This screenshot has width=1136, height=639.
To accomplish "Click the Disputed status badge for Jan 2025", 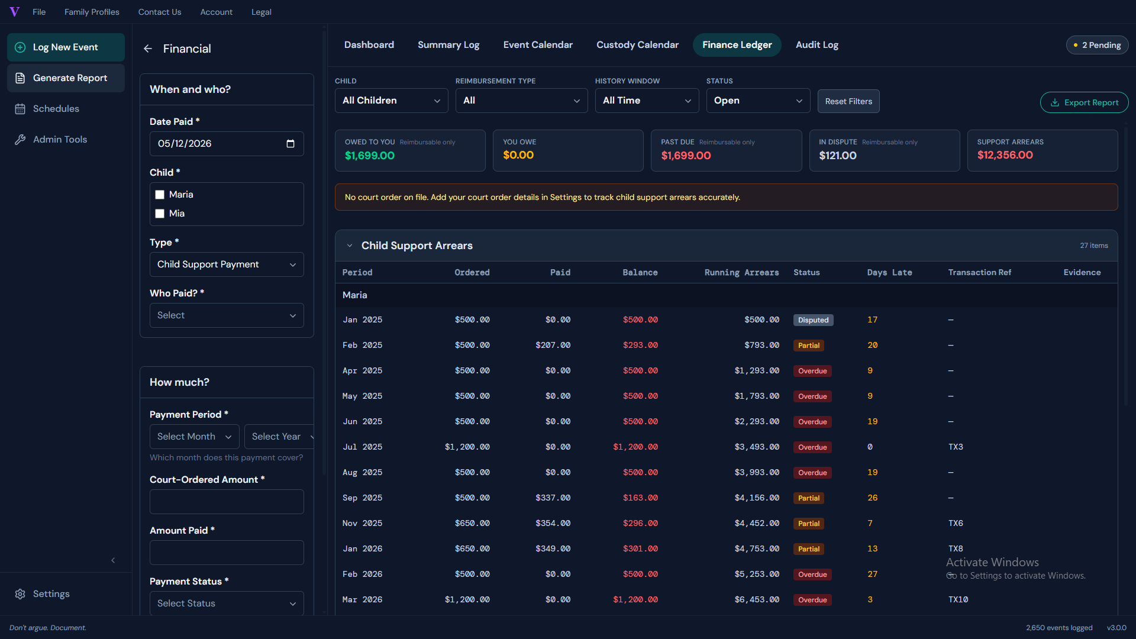I will pyautogui.click(x=814, y=320).
